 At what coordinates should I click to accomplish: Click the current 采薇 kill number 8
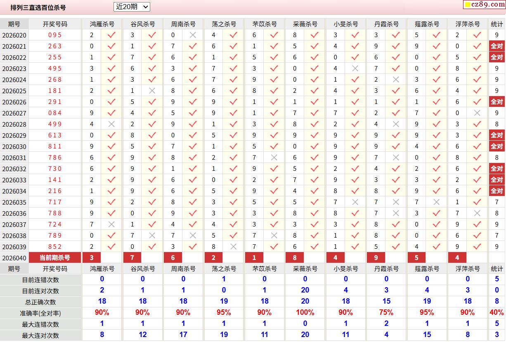click(x=295, y=258)
